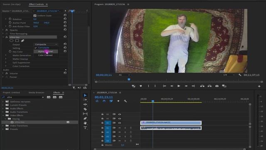This screenshot has width=266, height=150.
Task: Switch to the Project: Untitled tab
Action: click(11, 92)
